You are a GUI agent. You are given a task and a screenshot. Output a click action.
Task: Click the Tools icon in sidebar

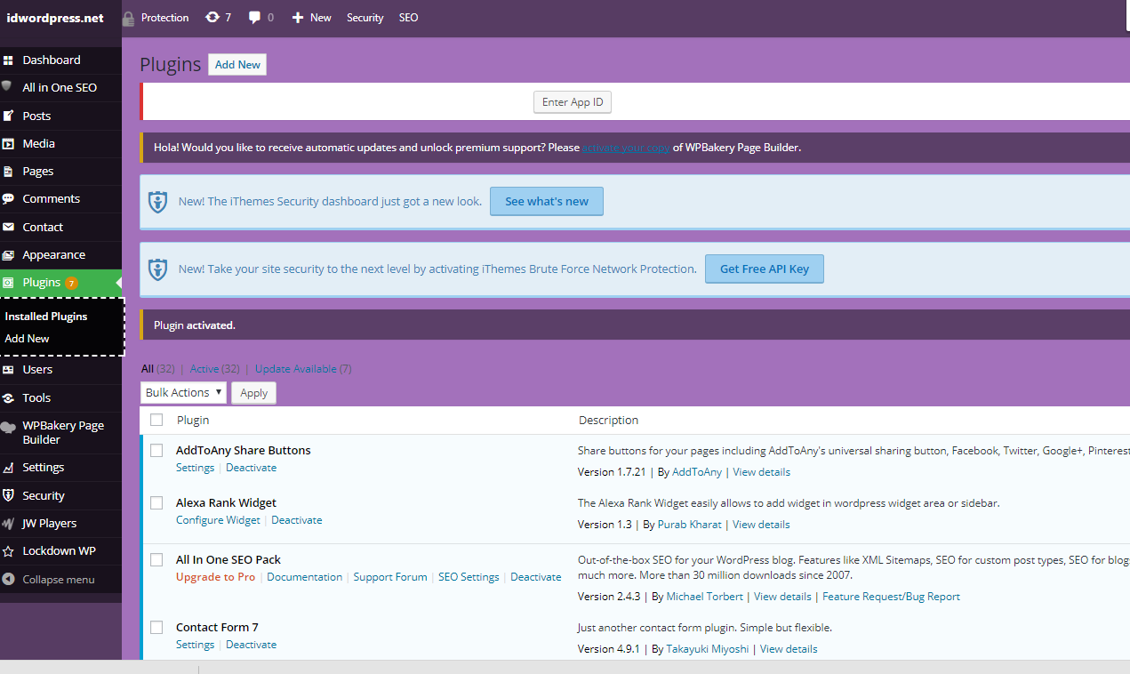(x=8, y=398)
